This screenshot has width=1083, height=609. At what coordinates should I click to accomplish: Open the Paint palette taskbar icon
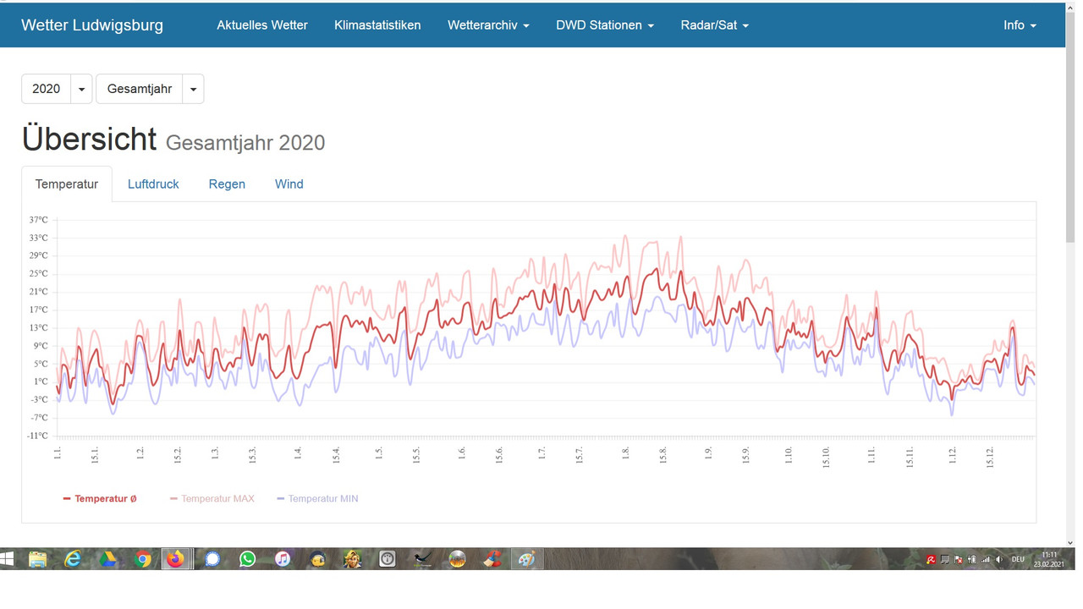(x=526, y=559)
